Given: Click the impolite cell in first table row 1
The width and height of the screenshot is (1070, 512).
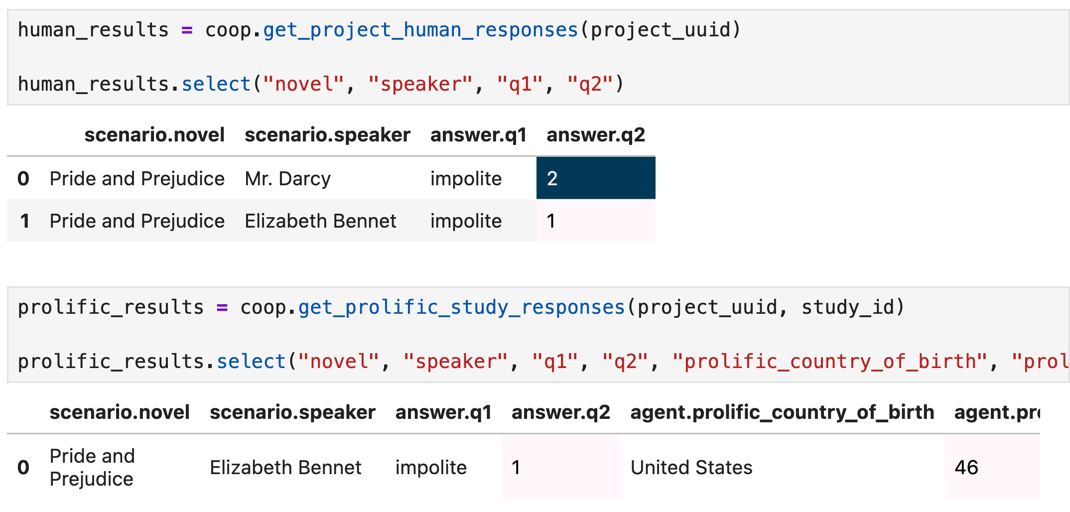Looking at the screenshot, I should click(466, 221).
